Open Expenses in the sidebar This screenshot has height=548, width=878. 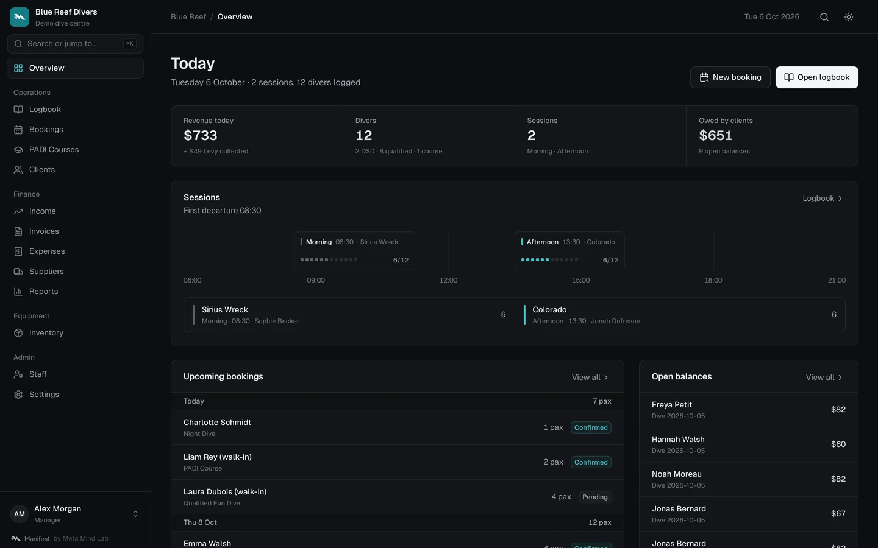tap(75, 251)
